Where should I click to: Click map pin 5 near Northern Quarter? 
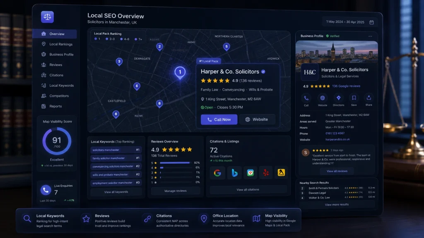tap(226, 47)
